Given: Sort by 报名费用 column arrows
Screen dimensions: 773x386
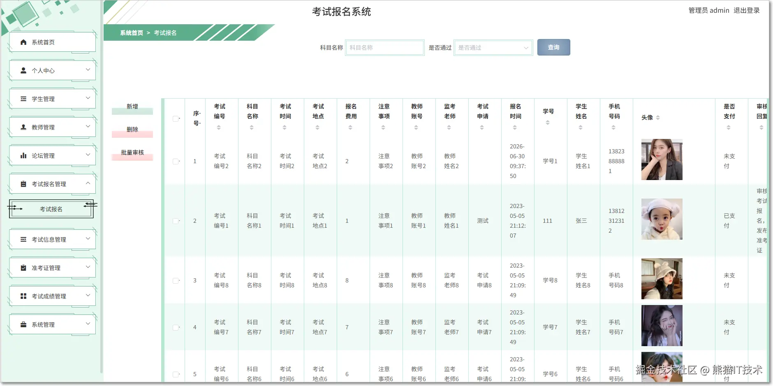Looking at the screenshot, I should [x=350, y=127].
